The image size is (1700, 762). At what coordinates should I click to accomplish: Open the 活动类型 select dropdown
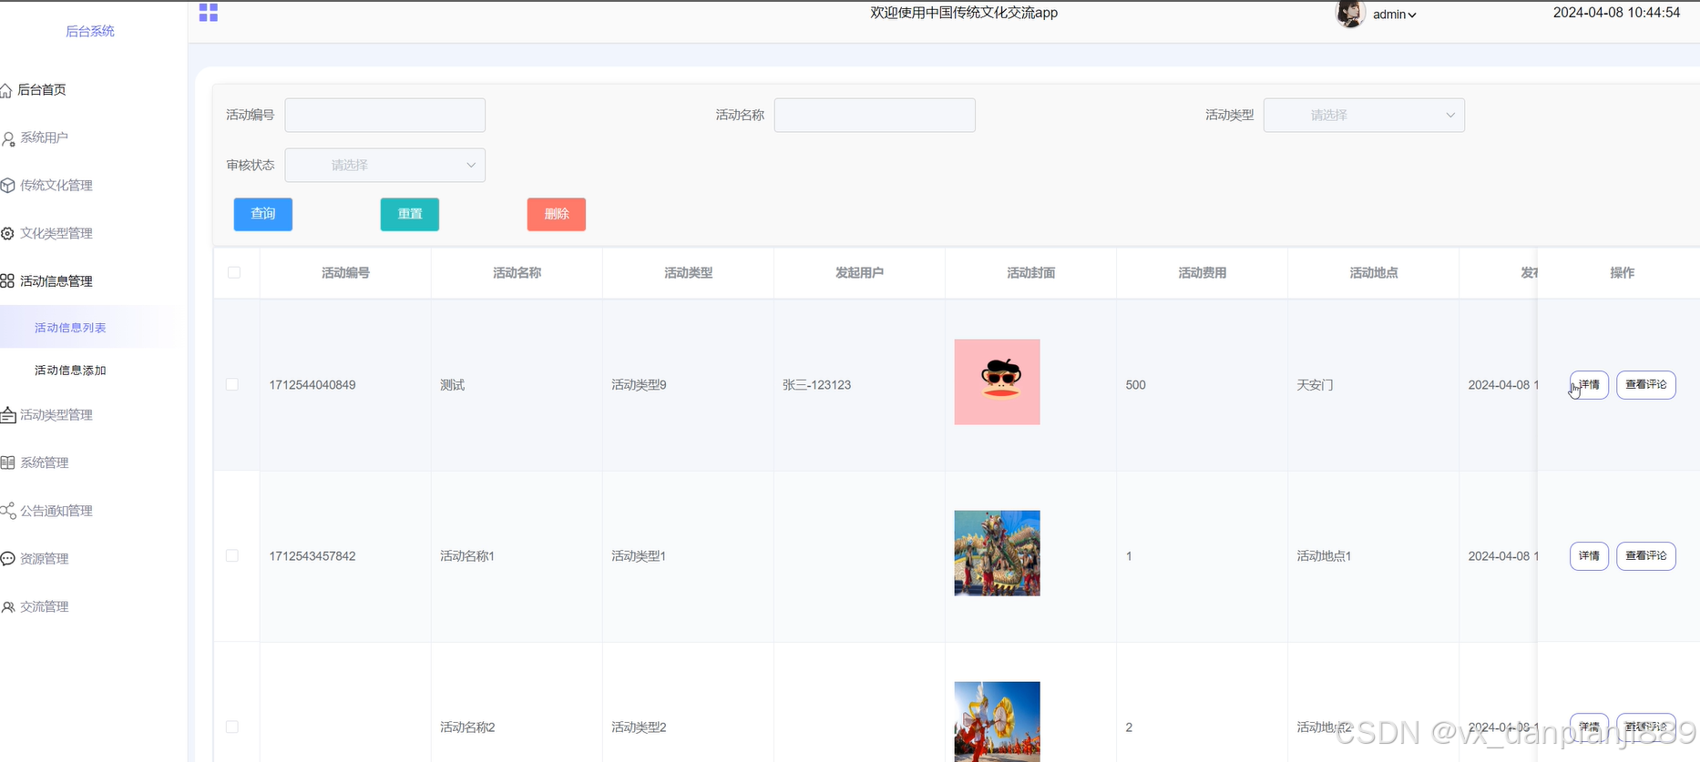(x=1364, y=115)
